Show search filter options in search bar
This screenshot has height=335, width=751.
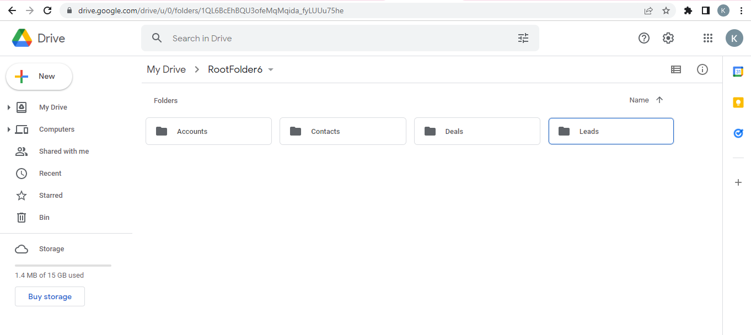point(523,38)
